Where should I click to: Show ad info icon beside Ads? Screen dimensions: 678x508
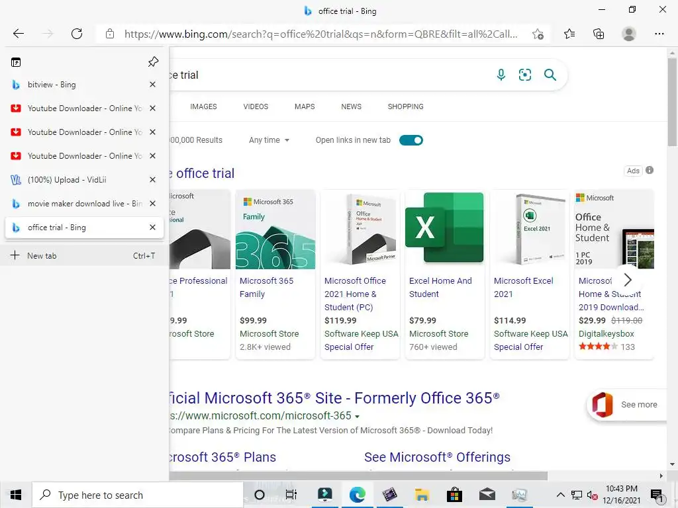(650, 170)
